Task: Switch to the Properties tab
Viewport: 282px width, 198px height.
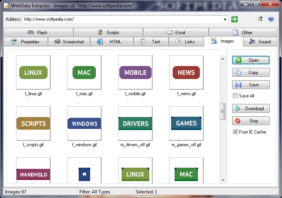Action: click(26, 42)
